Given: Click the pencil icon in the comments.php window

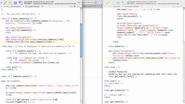Looking at the screenshot, I should (5, 3).
